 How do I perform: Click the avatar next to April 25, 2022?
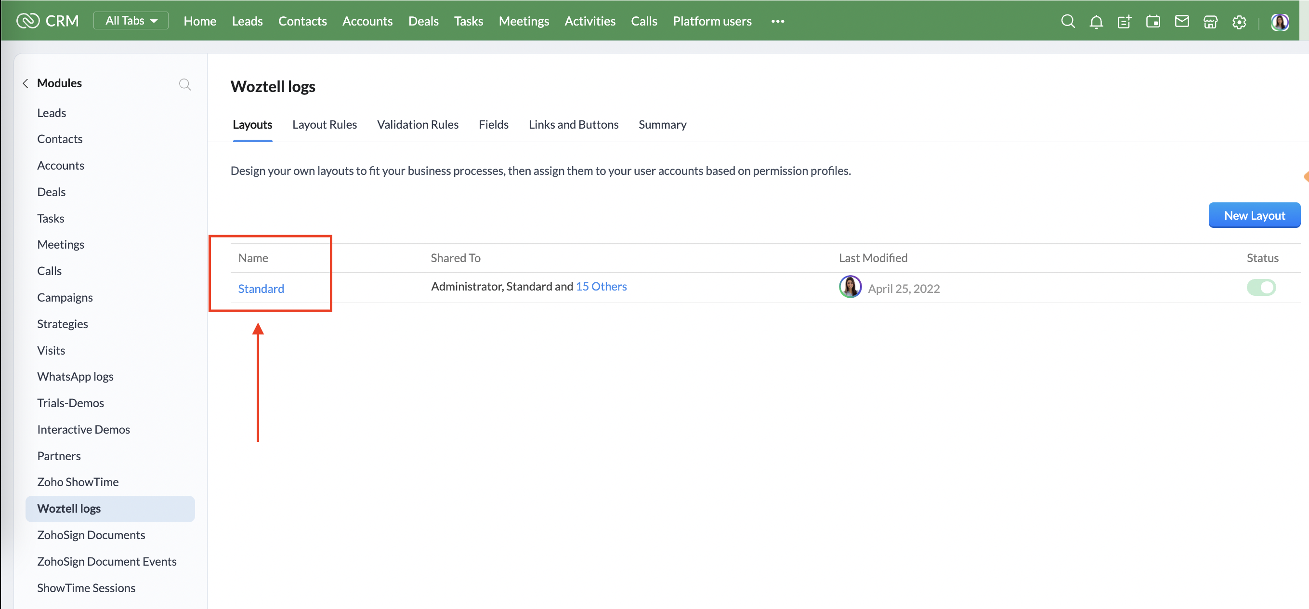850,287
